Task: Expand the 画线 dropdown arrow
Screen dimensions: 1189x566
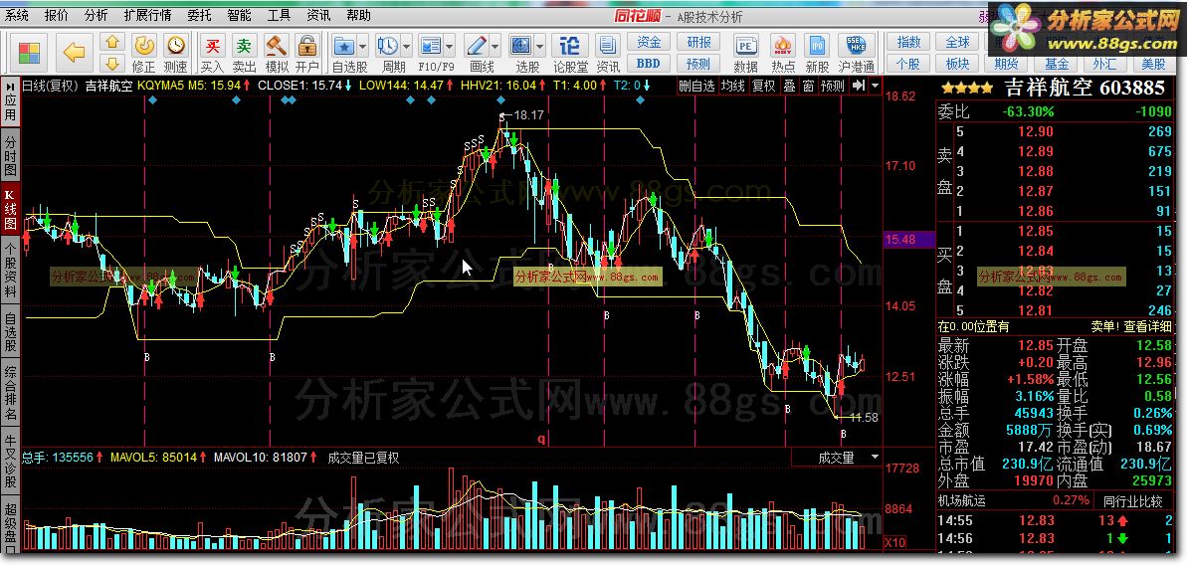Action: 495,45
